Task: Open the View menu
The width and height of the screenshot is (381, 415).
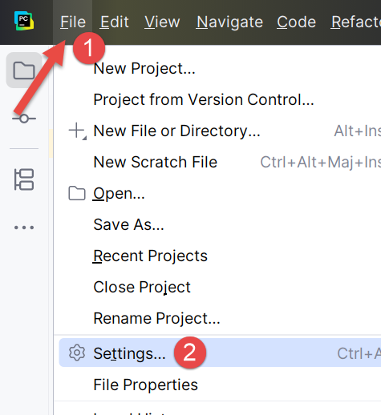Action: (x=162, y=22)
